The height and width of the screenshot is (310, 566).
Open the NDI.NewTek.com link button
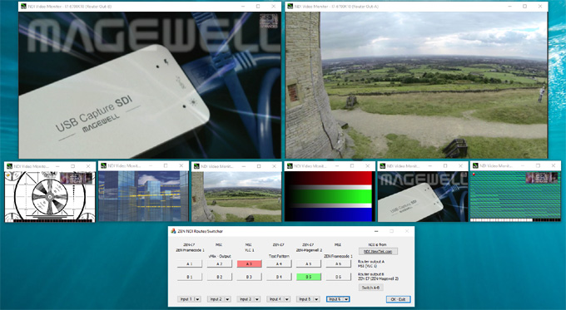378,251
